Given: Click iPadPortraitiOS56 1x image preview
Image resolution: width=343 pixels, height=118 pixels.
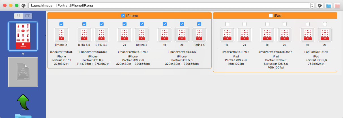Looking at the screenshot, I should (x=307, y=35).
